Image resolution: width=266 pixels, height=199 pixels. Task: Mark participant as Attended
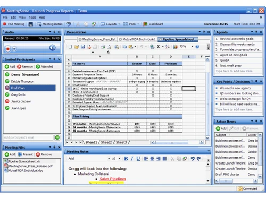point(45,67)
